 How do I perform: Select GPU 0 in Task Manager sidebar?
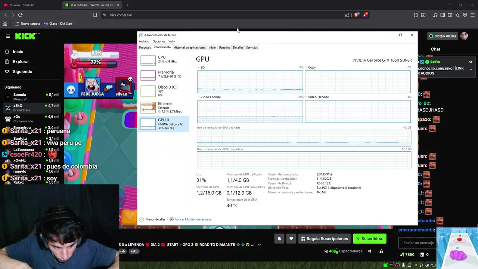(x=164, y=124)
